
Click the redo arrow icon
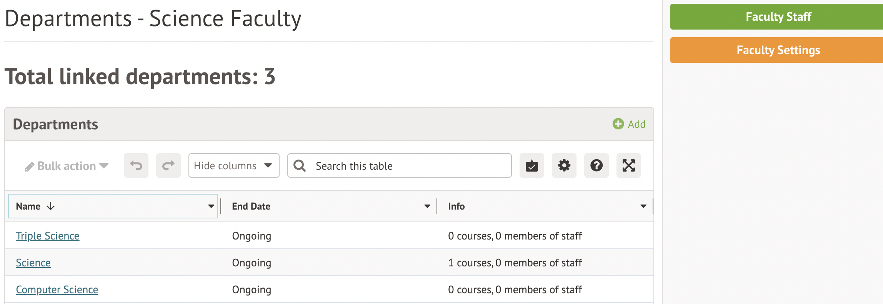click(168, 166)
